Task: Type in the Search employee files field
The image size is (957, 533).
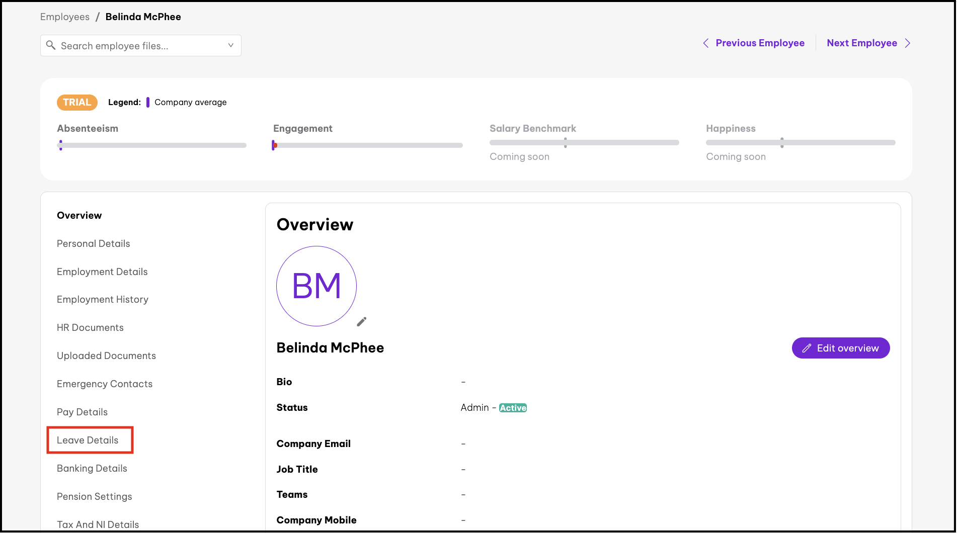Action: [x=141, y=46]
